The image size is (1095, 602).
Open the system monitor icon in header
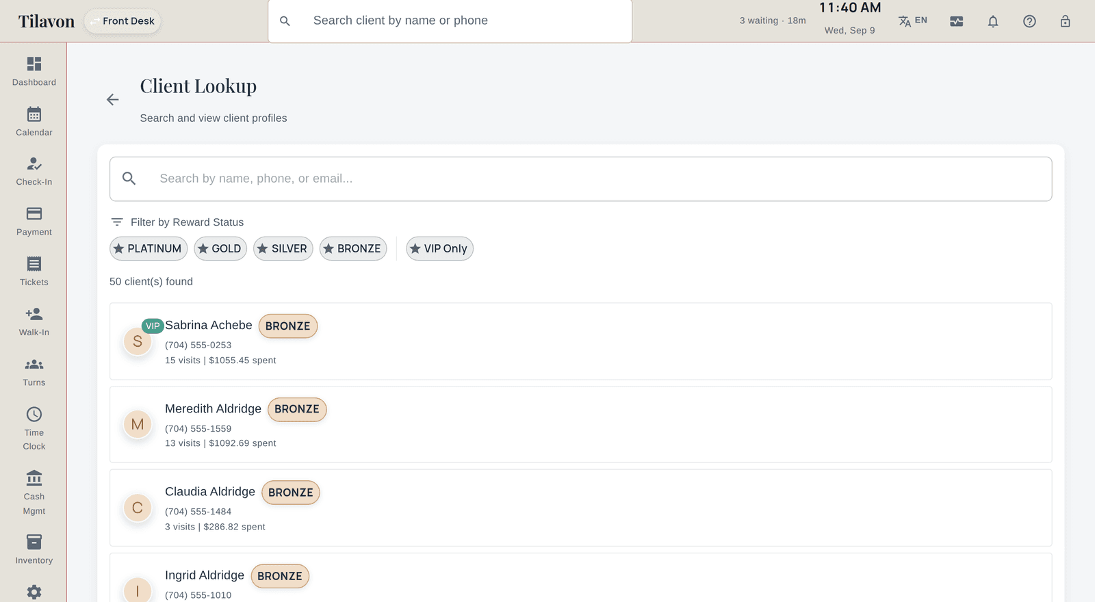(957, 21)
